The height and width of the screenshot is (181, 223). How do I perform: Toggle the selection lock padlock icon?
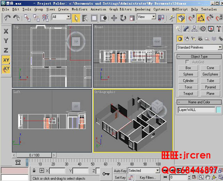(34, 171)
